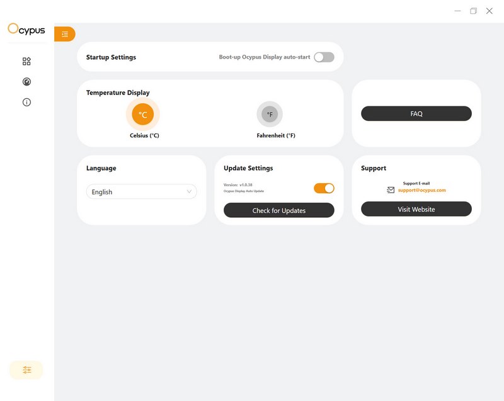The height and width of the screenshot is (401, 504).
Task: Open the support@ocypus.com email link
Action: (x=421, y=190)
